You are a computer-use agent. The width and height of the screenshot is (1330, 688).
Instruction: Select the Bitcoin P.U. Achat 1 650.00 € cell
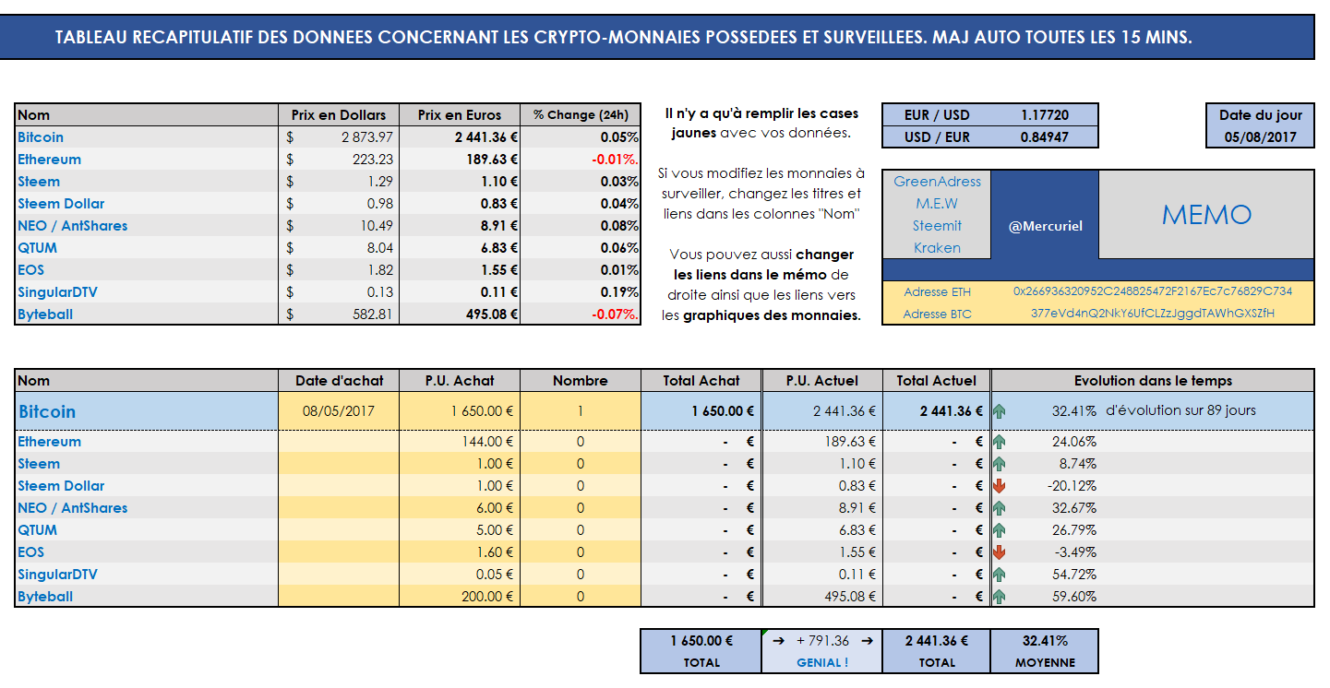(x=460, y=411)
